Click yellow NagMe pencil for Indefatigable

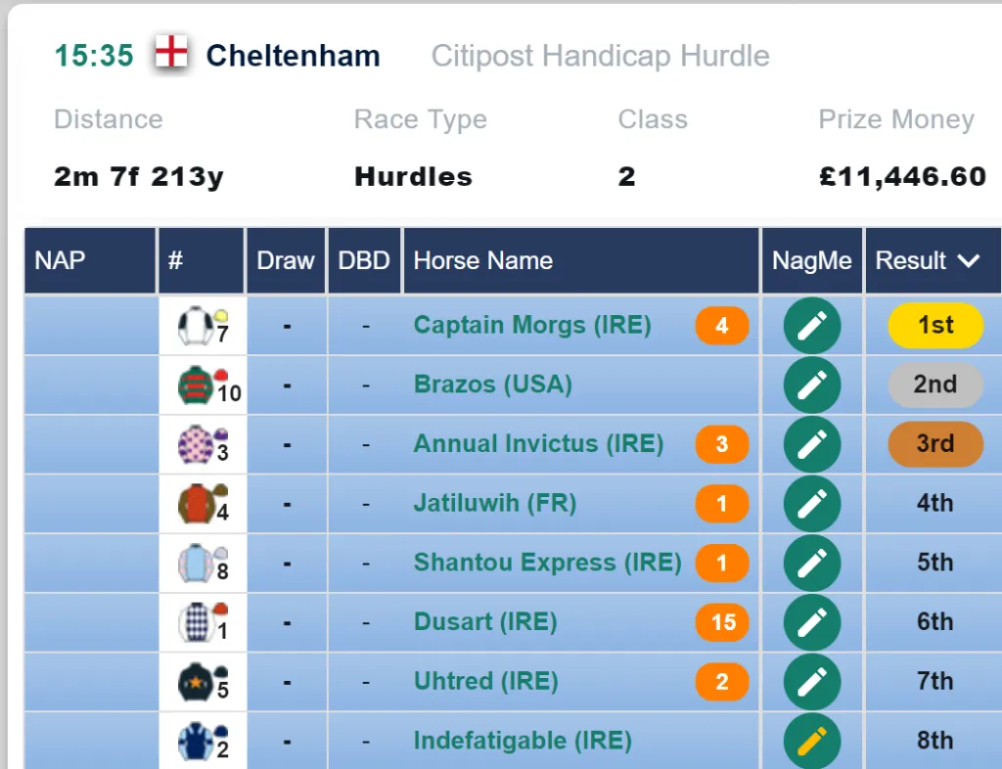[x=811, y=741]
